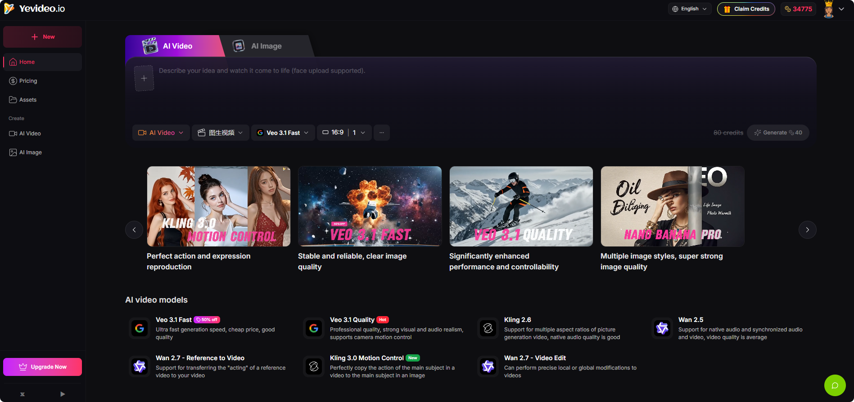The width and height of the screenshot is (854, 402).
Task: Click the prompt description text field
Action: tap(484, 90)
